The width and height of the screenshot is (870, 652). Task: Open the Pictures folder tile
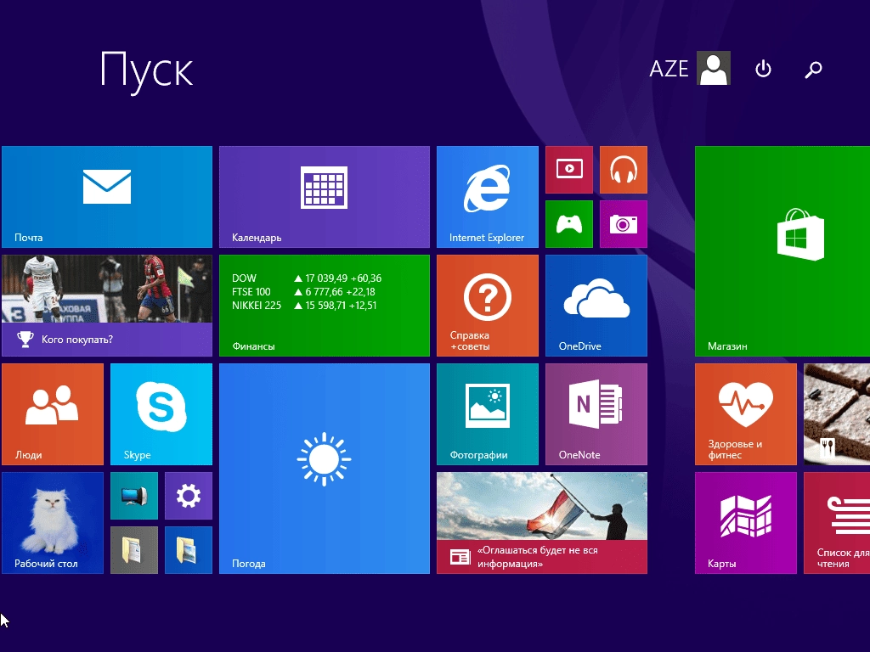click(189, 550)
